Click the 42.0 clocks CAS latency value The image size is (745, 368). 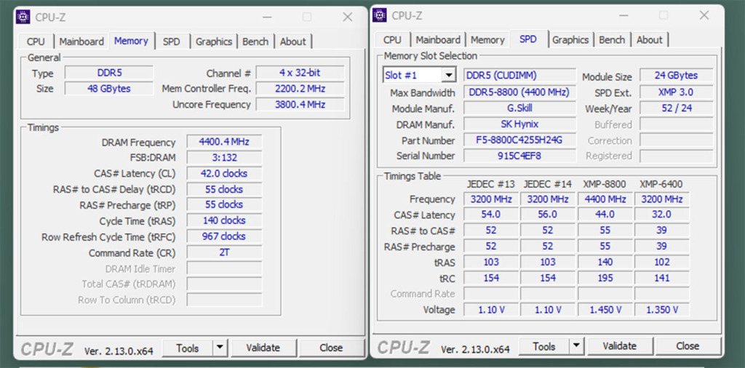pyautogui.click(x=224, y=173)
